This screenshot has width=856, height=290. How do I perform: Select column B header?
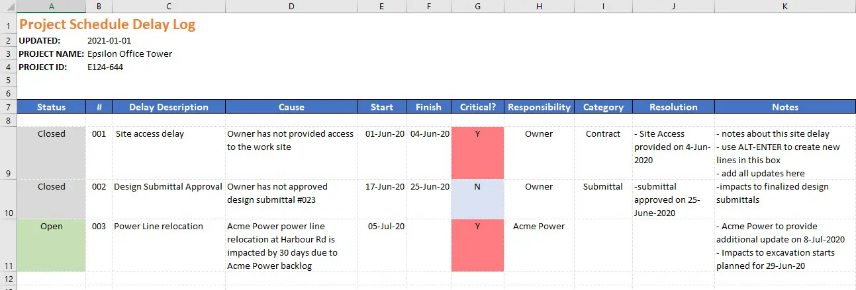click(99, 6)
